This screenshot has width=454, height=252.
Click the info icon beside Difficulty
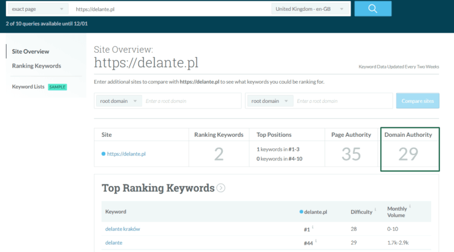tap(375, 209)
